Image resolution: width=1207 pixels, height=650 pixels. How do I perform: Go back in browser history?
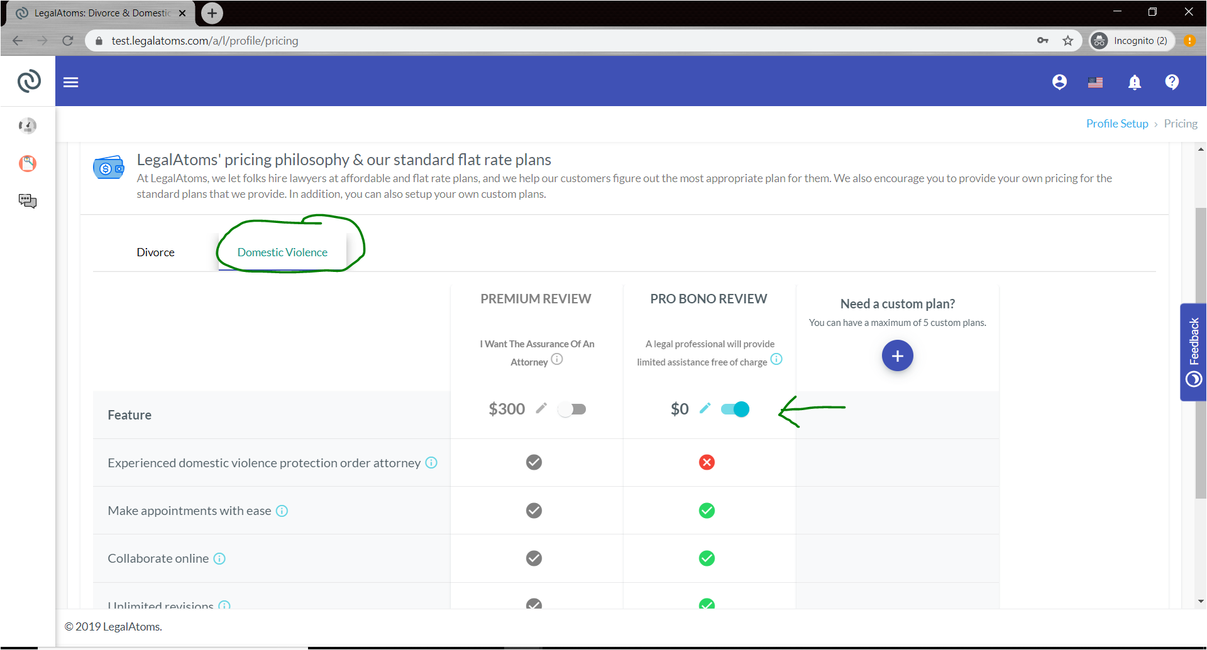tap(18, 41)
